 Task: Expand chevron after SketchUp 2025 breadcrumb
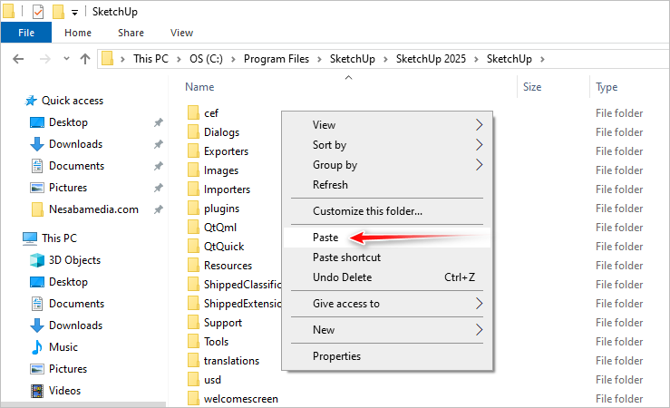476,59
